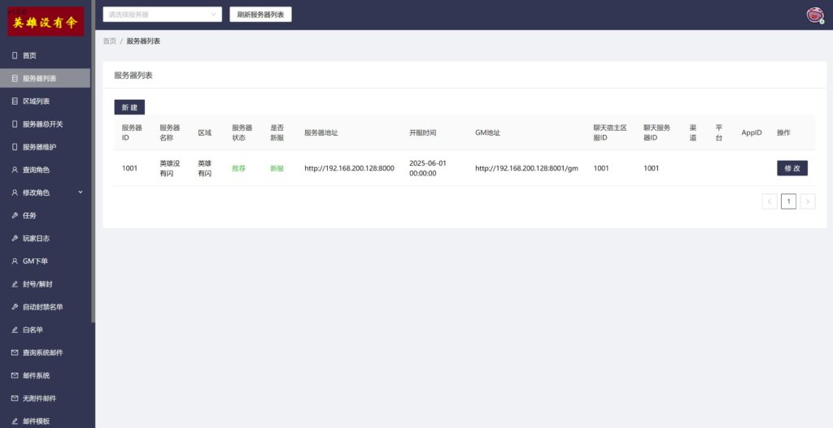Image resolution: width=833 pixels, height=428 pixels.
Task: Go to the next page arrow
Action: [x=807, y=201]
